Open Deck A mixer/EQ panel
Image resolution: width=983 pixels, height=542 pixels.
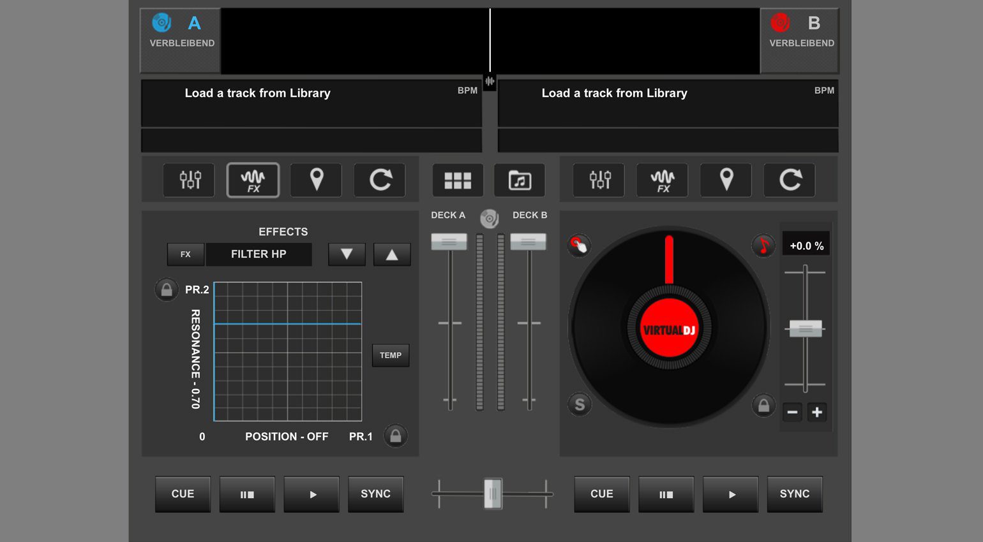click(x=189, y=180)
